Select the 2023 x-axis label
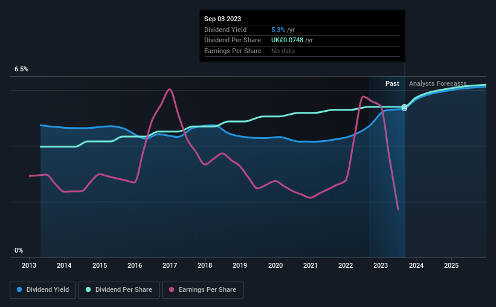 tap(381, 265)
